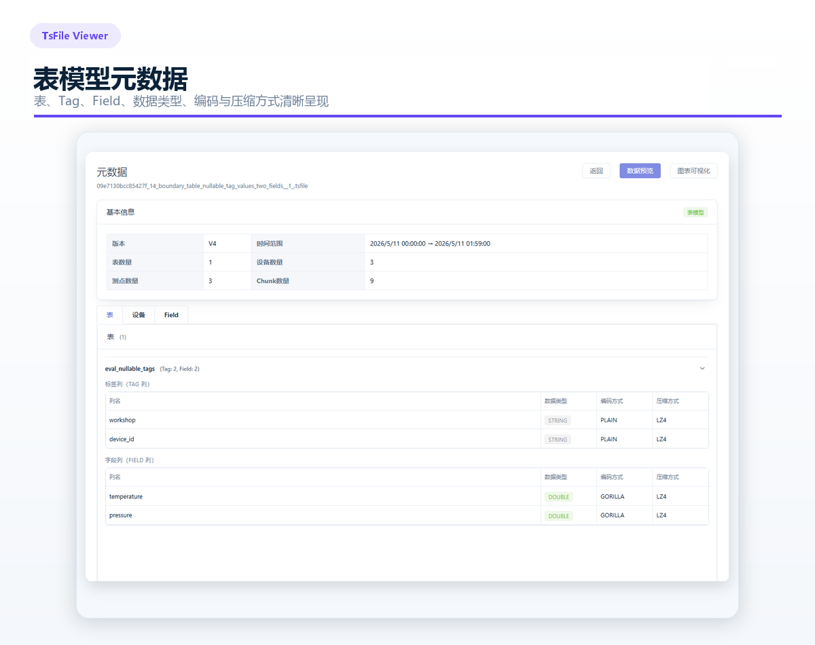The height and width of the screenshot is (645, 815).
Task: Click the 编码方式 header in TAG table
Action: click(611, 401)
